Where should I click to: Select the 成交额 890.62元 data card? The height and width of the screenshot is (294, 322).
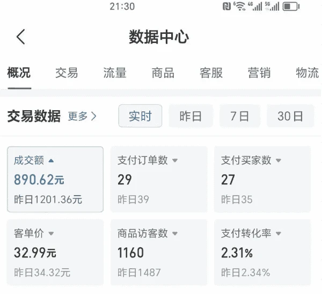[x=55, y=180]
